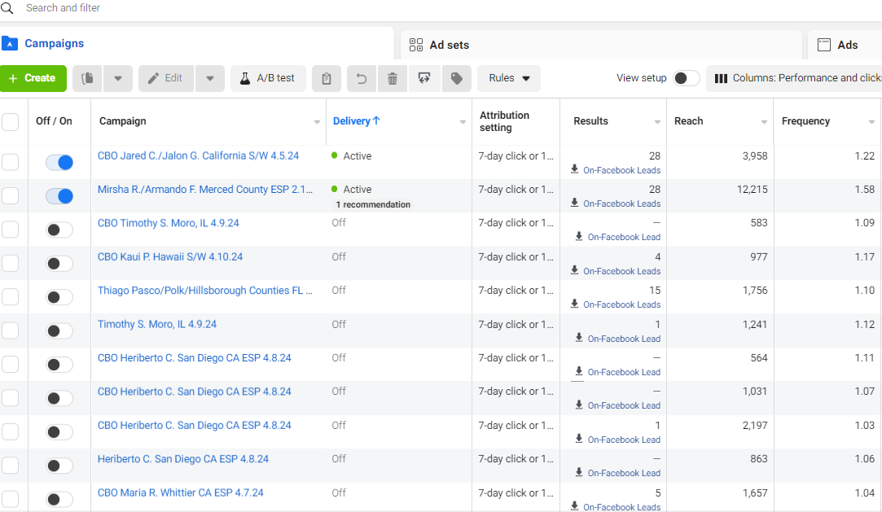This screenshot has width=882, height=512.
Task: Click the Delivery sort arrow icon
Action: point(376,120)
